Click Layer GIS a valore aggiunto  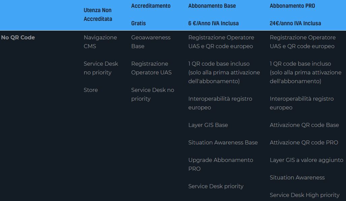pos(306,160)
